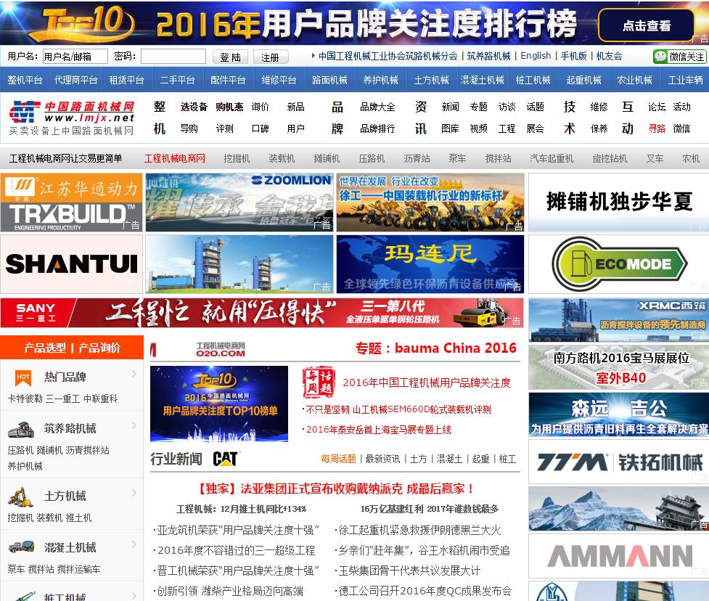Viewport: 709px width, 601px height.
Task: Focus the 用户名/邮箱 username field
Action: click(75, 57)
